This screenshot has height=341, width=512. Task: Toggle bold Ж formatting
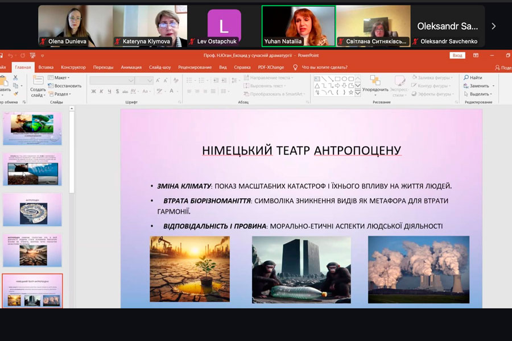93,92
